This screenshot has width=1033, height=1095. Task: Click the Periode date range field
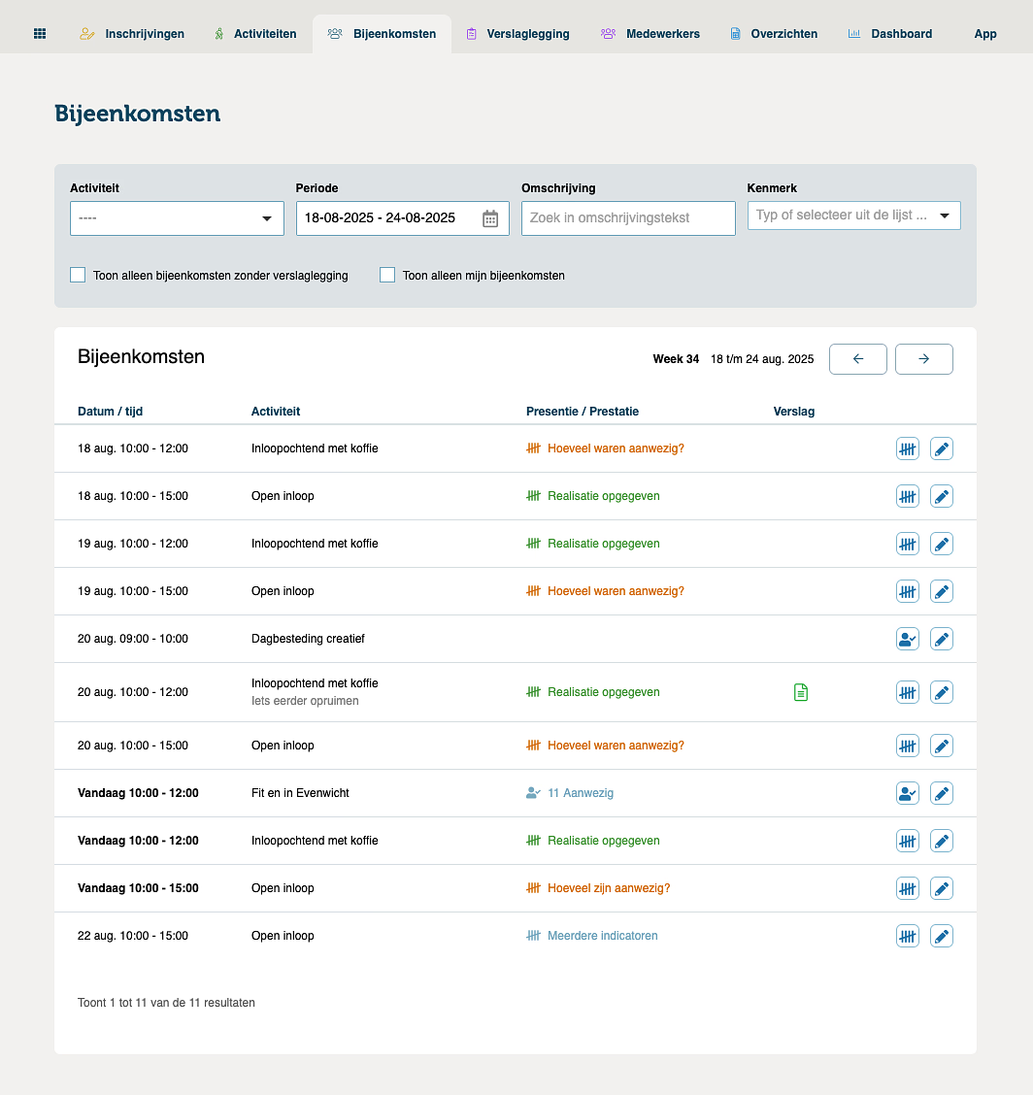[x=402, y=218]
